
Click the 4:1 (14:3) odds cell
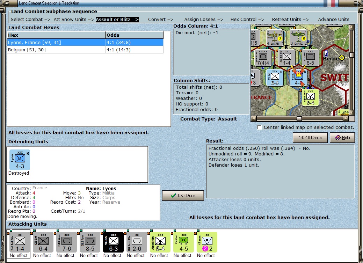[x=134, y=50]
